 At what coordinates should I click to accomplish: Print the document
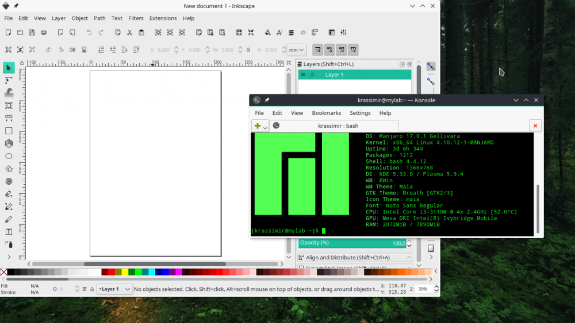[x=44, y=33]
